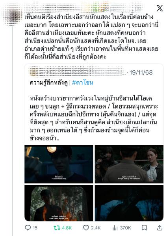View post analytics bar chart icon
Image resolution: width=167 pixels, height=236 pixels.
pos(115,228)
